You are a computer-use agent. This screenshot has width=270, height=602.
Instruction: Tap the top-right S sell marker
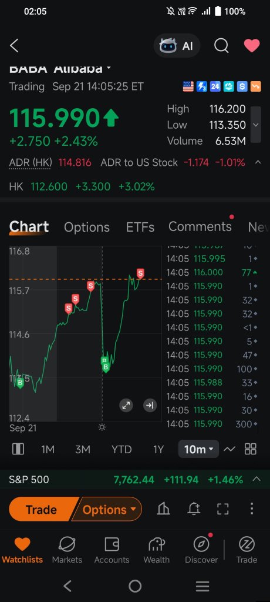(140, 273)
